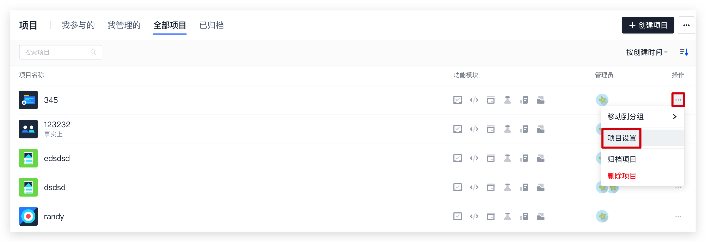Select 项目设置 from the context menu

point(622,138)
